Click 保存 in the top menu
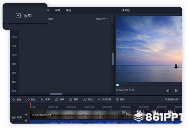Image resolution: width=188 pixels, height=128 pixels. pyautogui.click(x=57, y=10)
